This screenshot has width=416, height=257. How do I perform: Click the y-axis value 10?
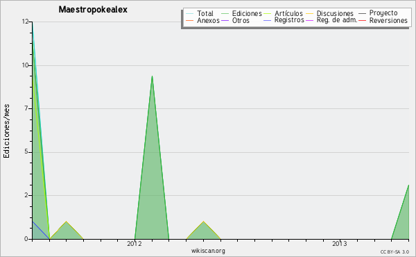pos(25,65)
